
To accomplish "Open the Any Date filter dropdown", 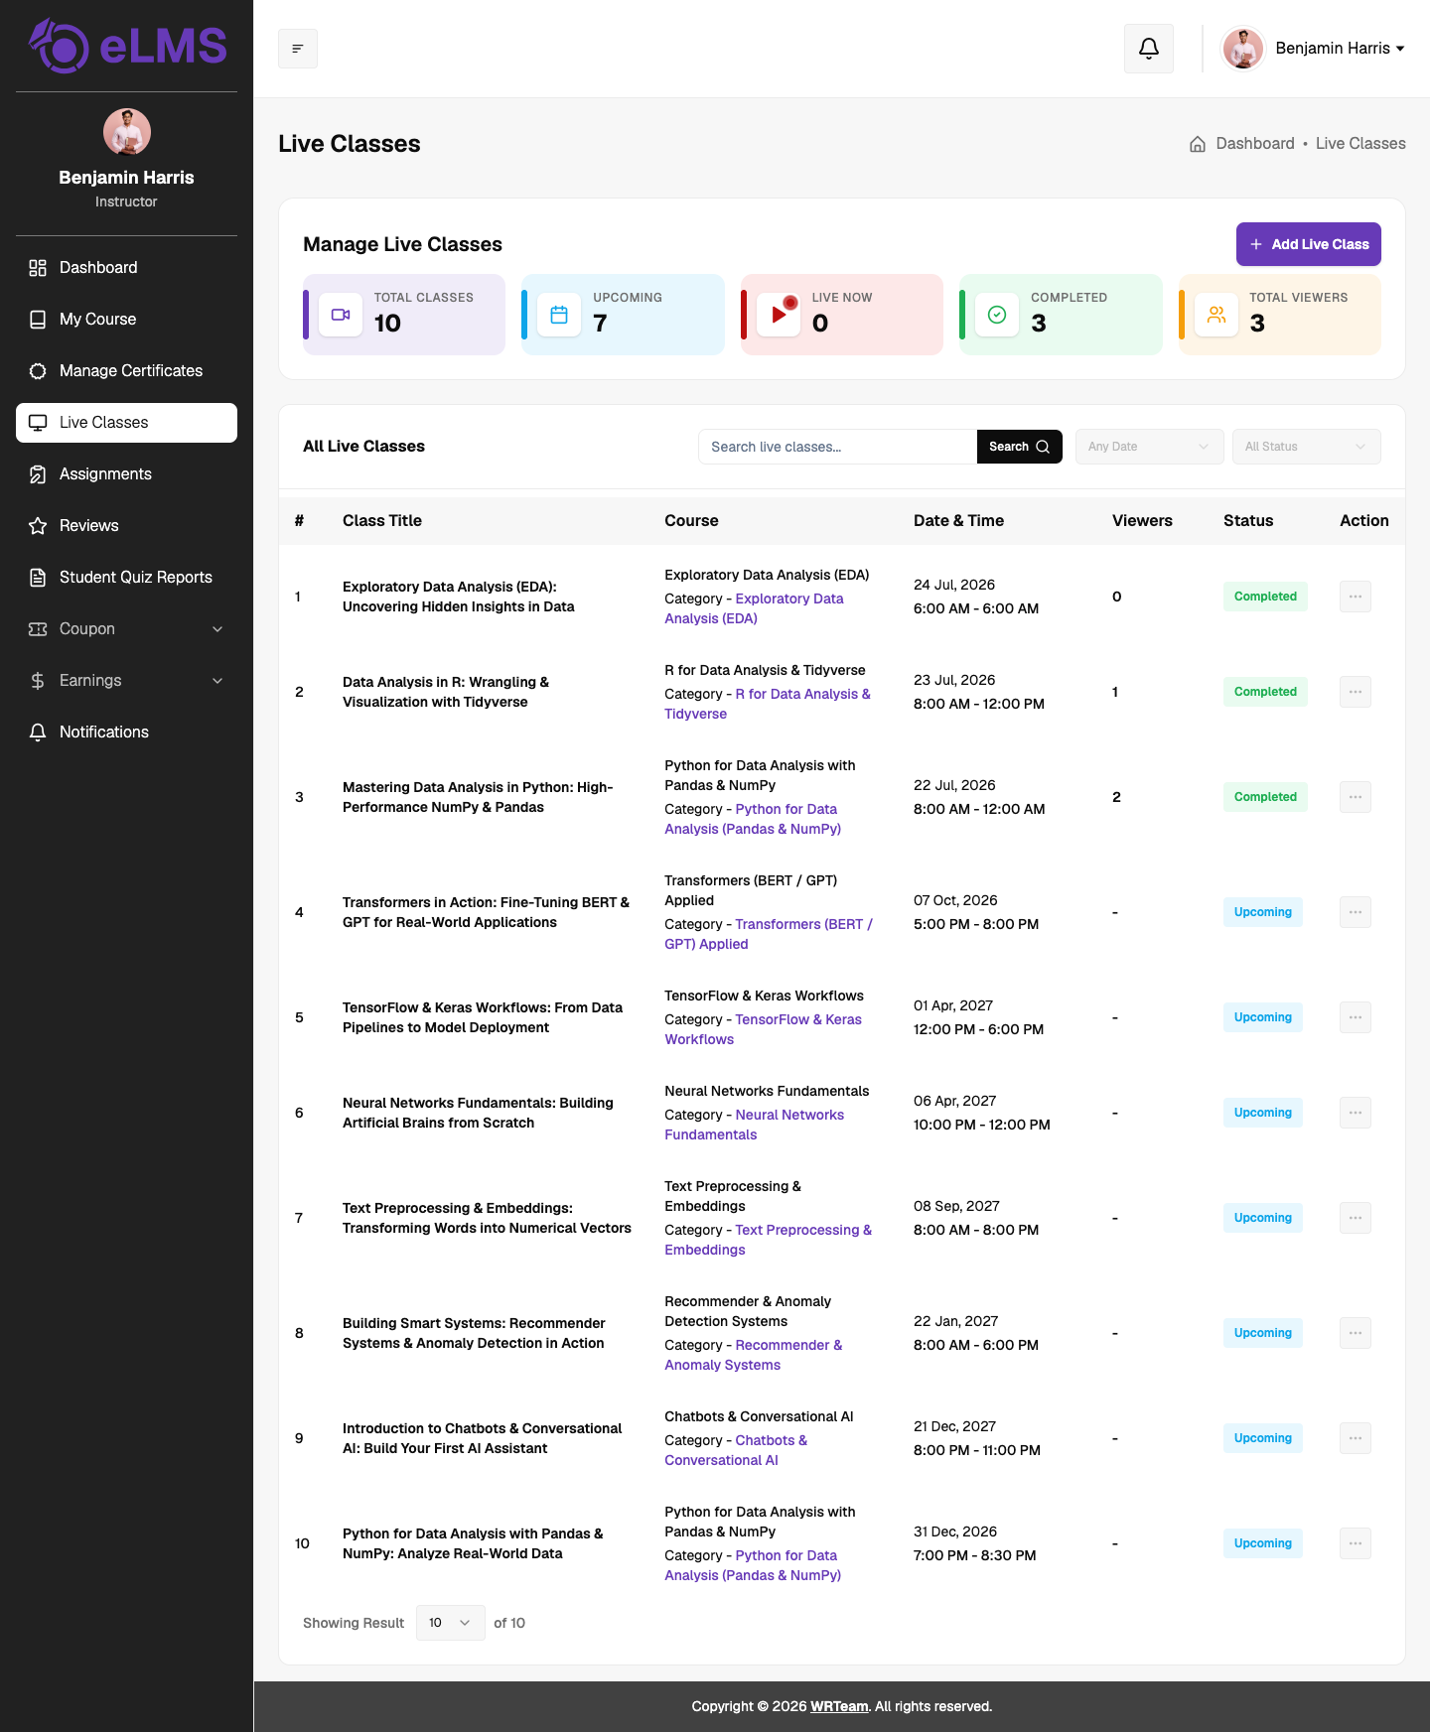I will coord(1149,447).
